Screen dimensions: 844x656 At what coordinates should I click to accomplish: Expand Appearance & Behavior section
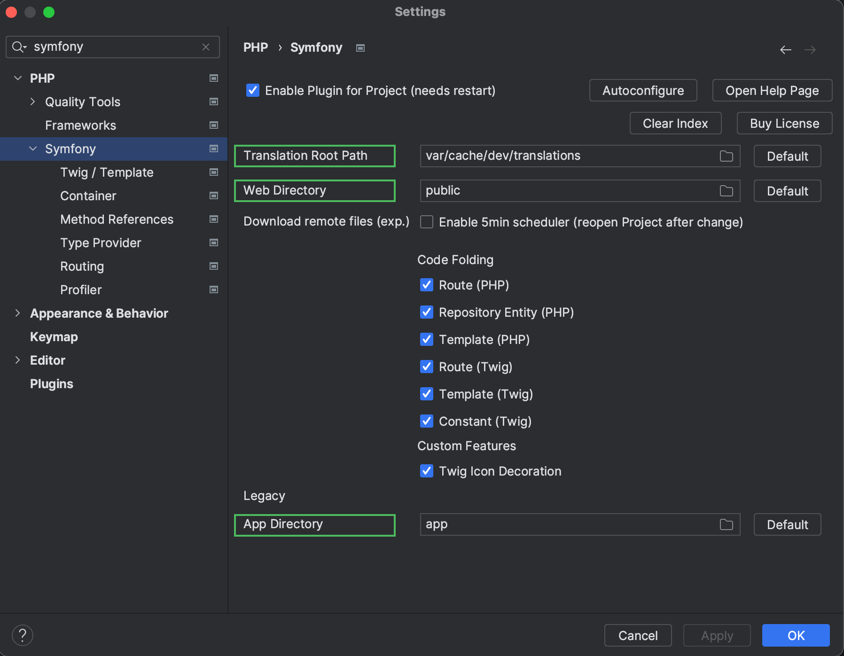click(18, 313)
